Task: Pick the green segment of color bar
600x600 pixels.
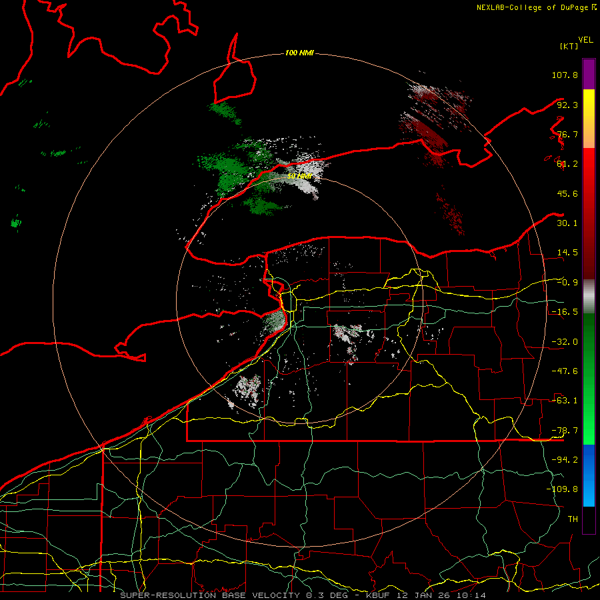Action: 589,379
